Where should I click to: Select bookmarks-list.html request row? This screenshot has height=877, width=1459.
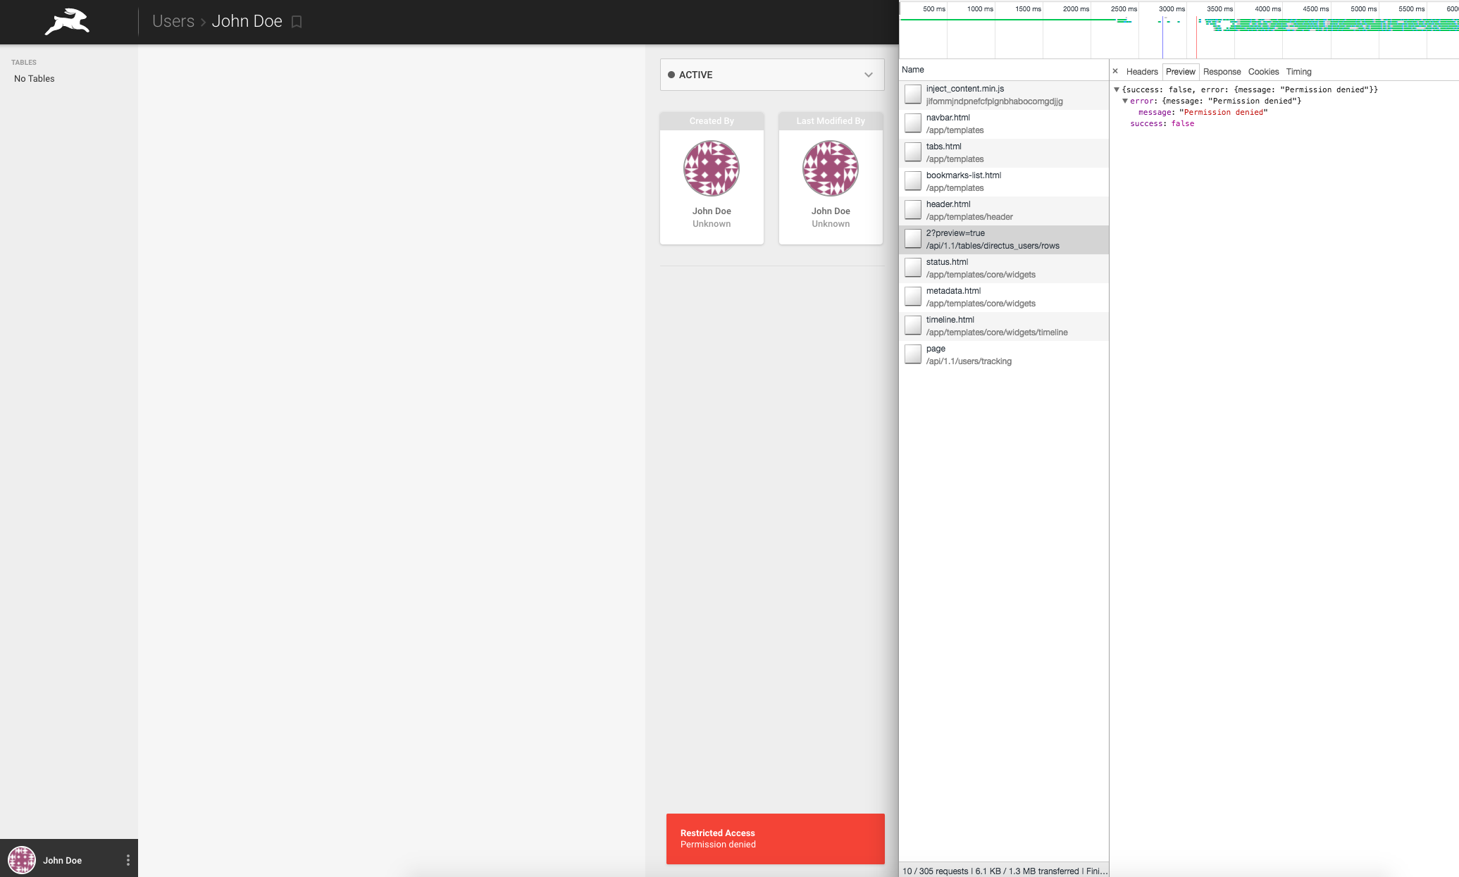coord(1004,182)
